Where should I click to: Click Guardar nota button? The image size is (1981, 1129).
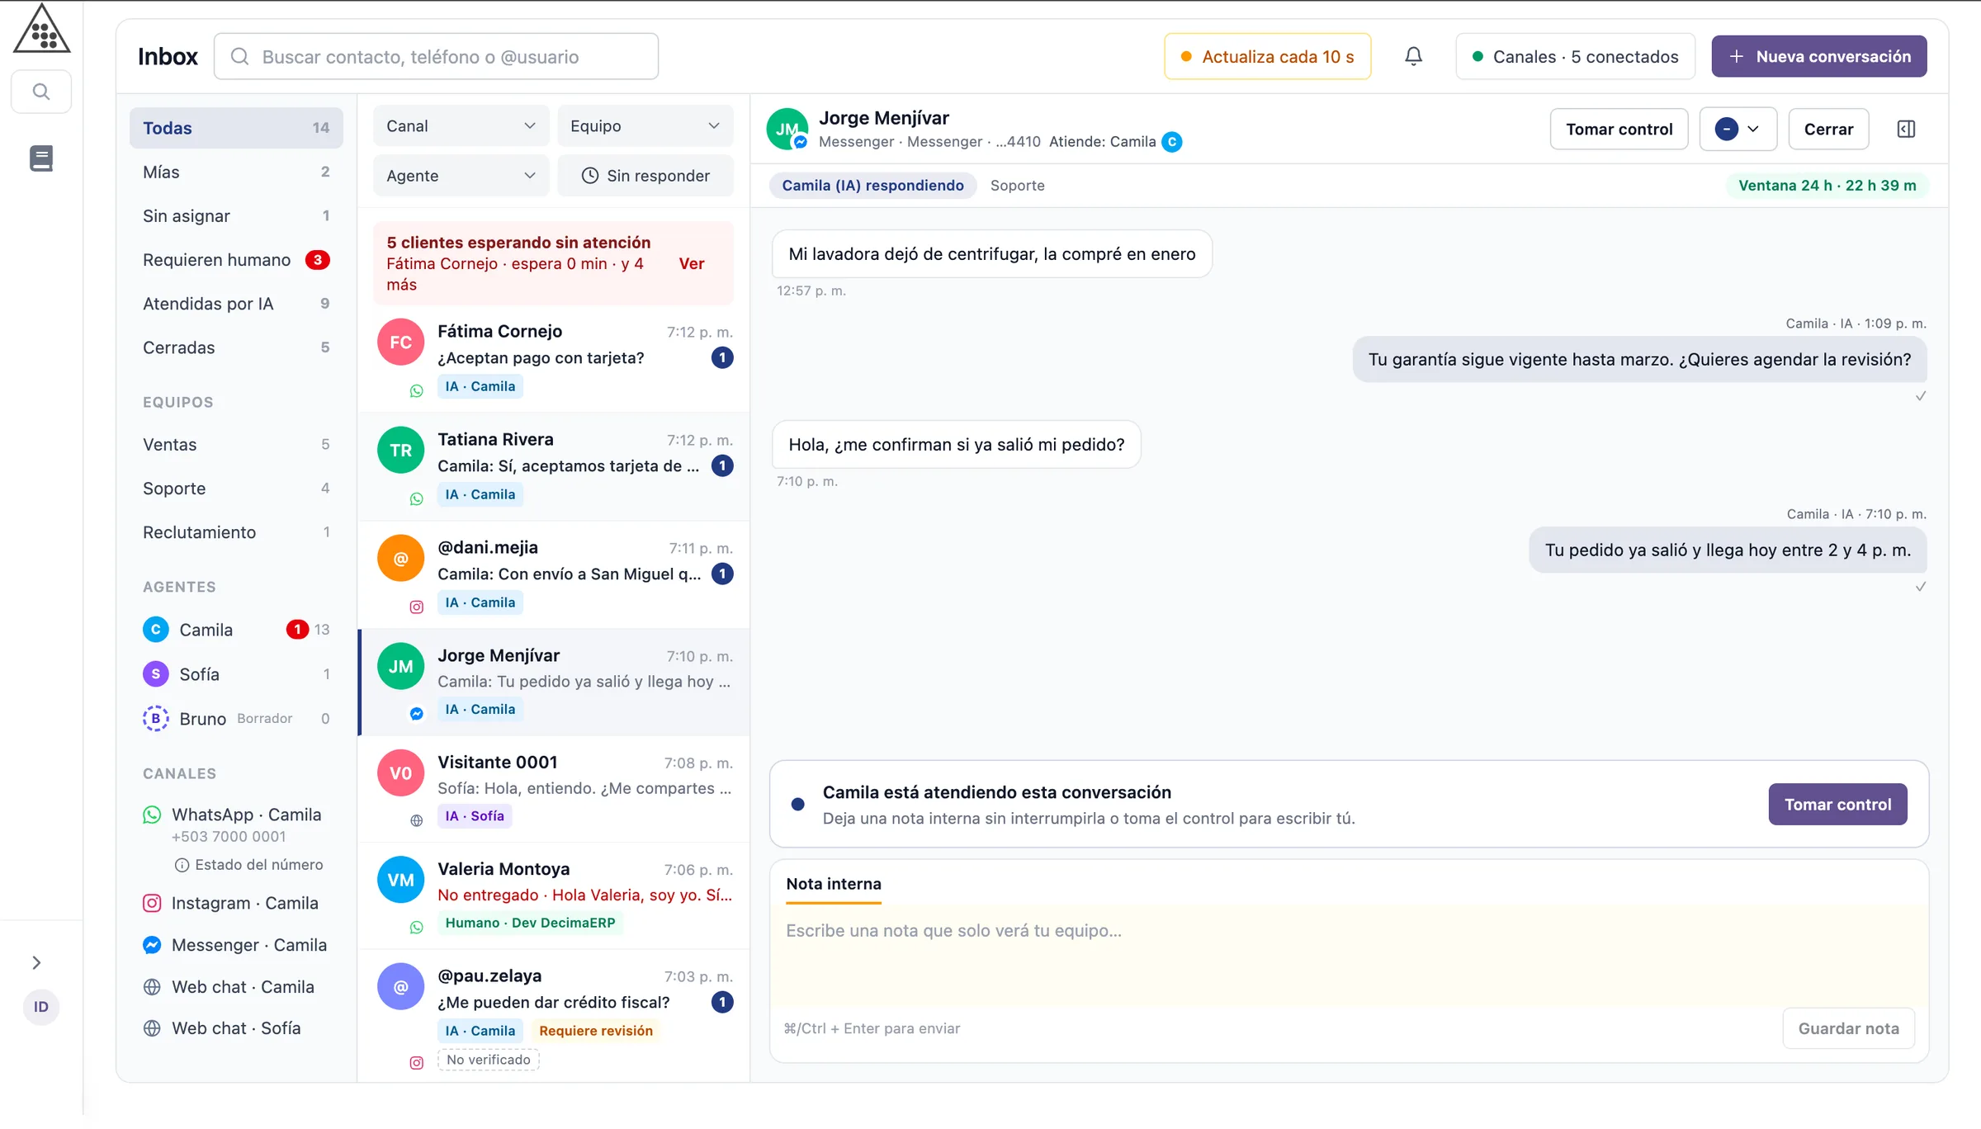click(x=1848, y=1028)
